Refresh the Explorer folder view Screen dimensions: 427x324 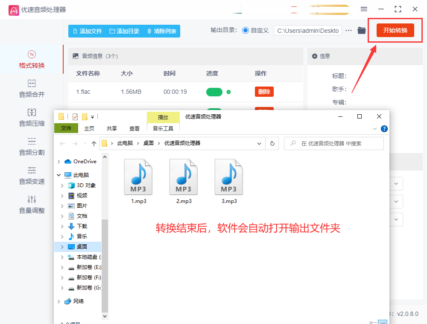(x=272, y=144)
